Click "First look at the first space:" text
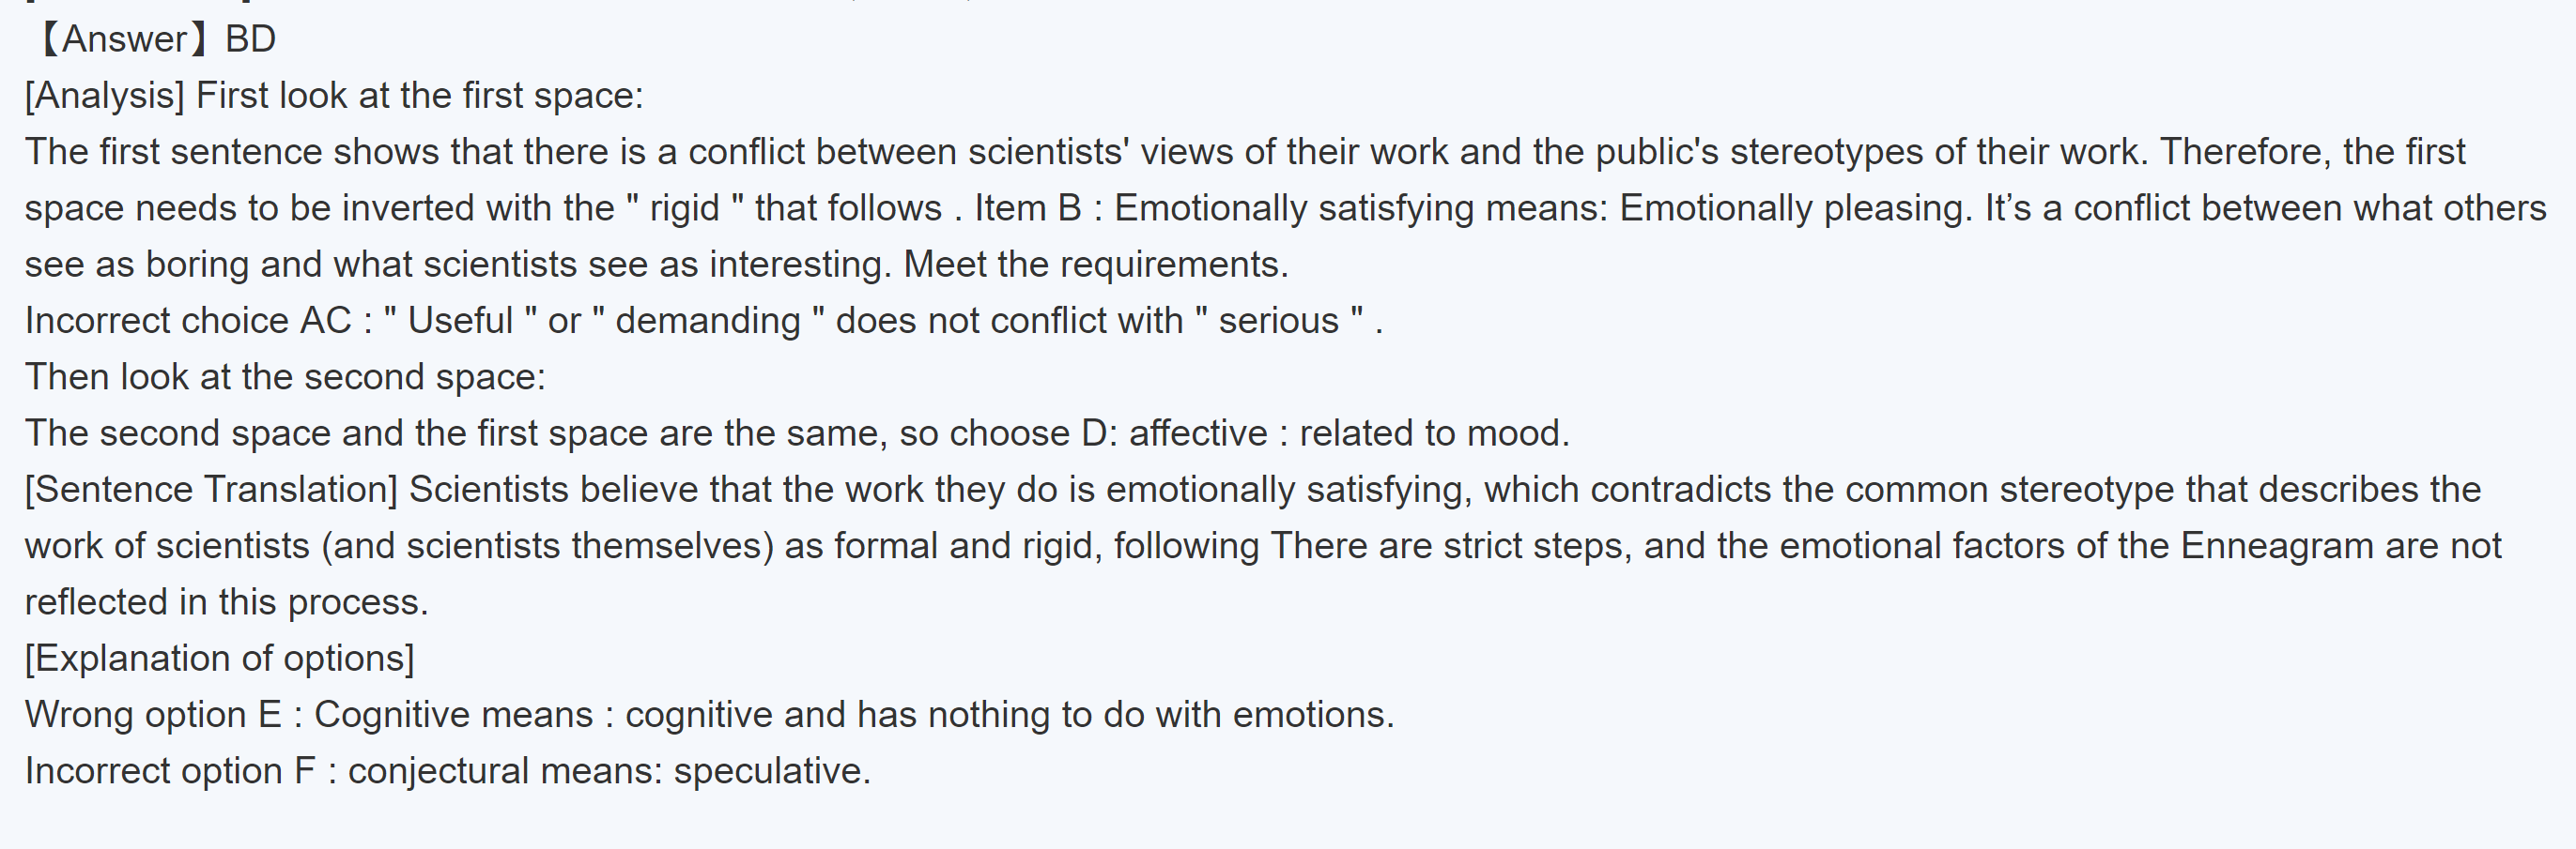 [420, 96]
